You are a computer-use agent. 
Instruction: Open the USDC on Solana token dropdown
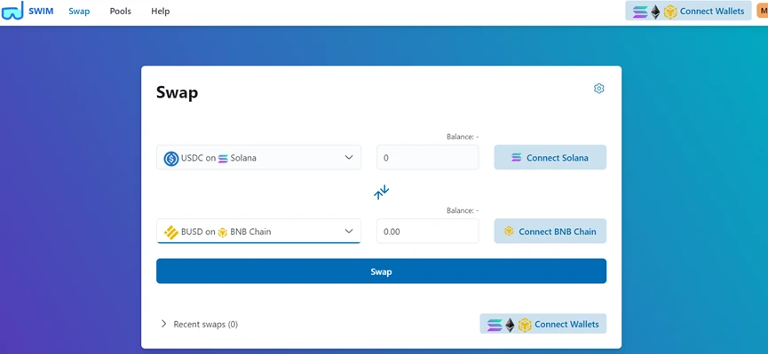[258, 158]
